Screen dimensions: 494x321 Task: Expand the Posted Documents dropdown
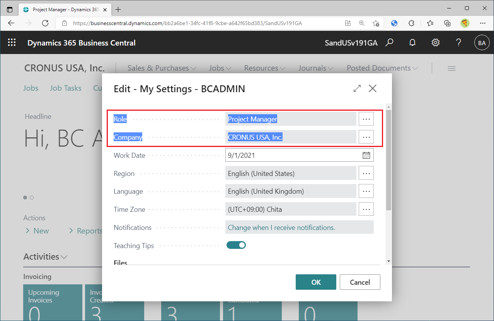click(382, 68)
